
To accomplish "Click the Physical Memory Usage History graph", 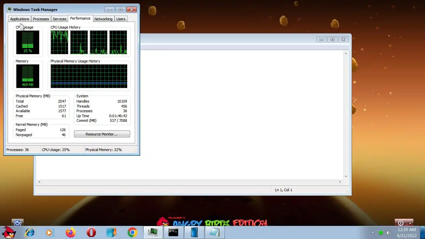I will click(x=89, y=76).
